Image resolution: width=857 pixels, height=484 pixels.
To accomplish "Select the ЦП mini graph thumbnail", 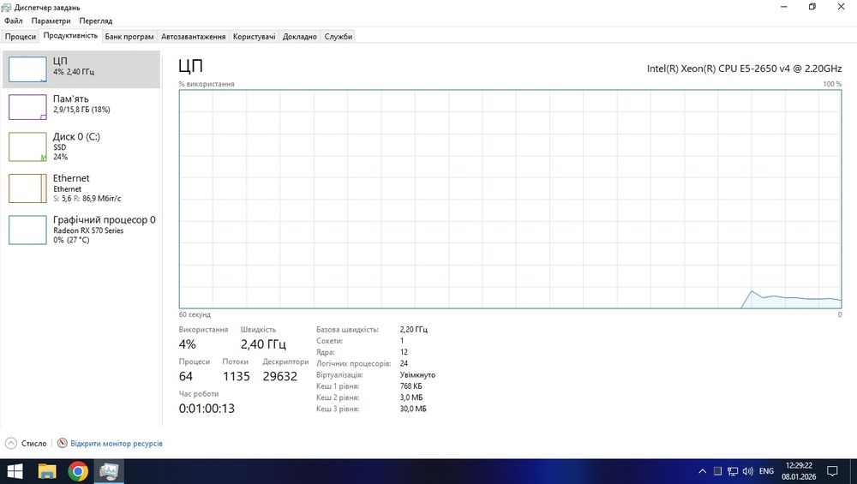I will [x=27, y=69].
